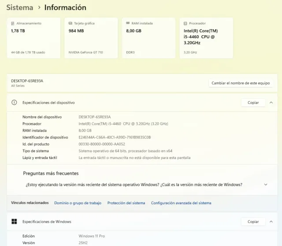
Task: Open Configuración avanzada del sistema link
Action: pos(181,203)
